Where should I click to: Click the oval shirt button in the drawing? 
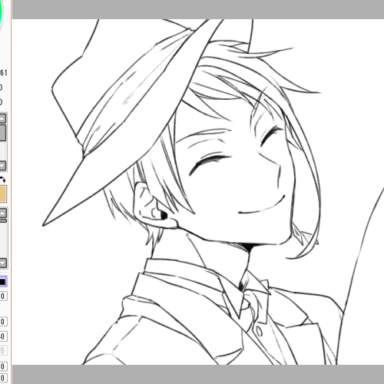259,331
